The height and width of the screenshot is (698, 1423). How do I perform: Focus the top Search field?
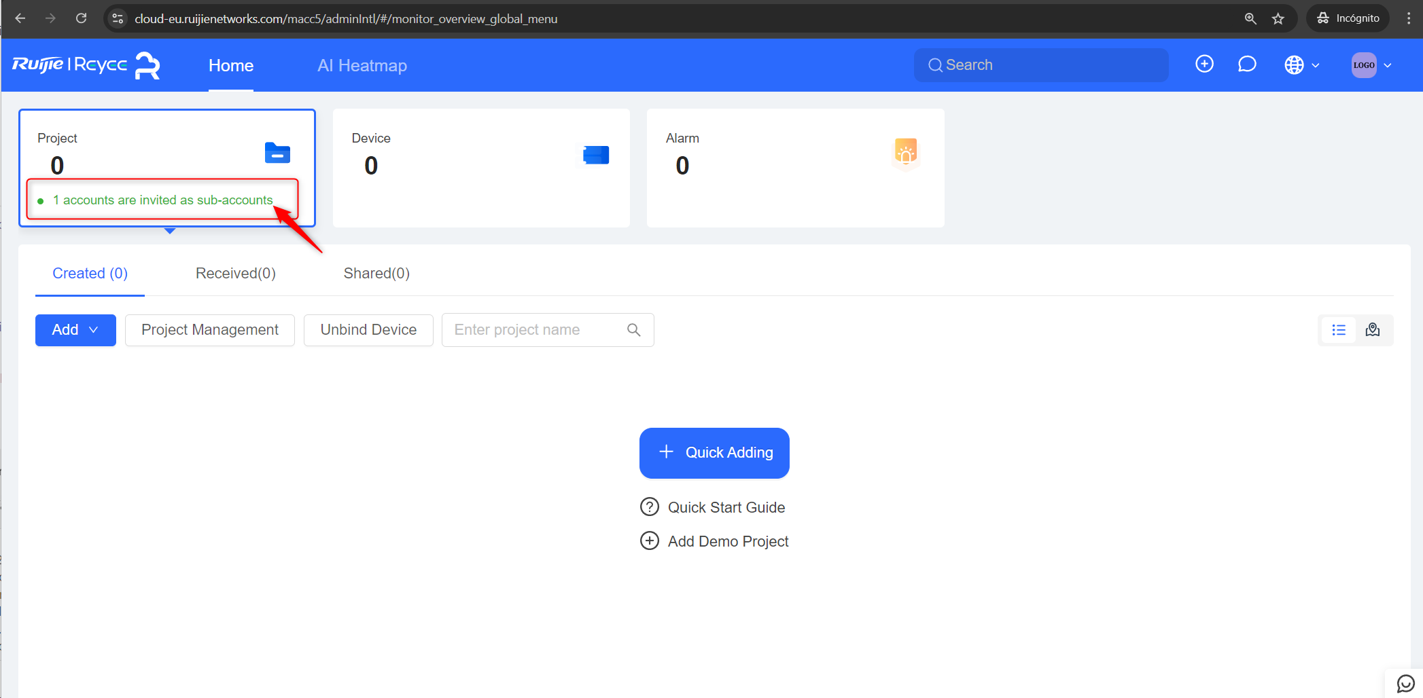pyautogui.click(x=1041, y=65)
